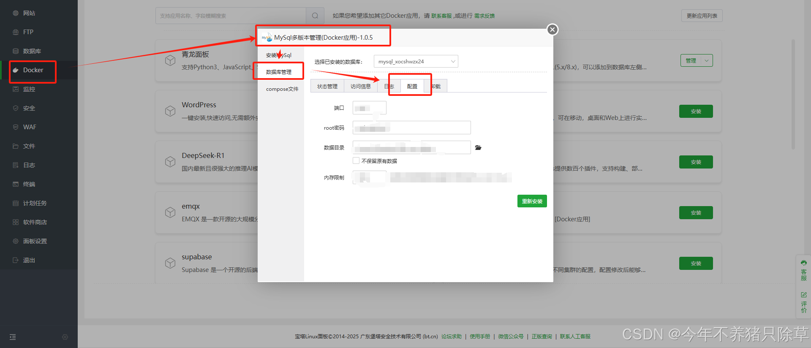Go to 数据库 in the sidebar
This screenshot has height=348, width=811.
32,51
